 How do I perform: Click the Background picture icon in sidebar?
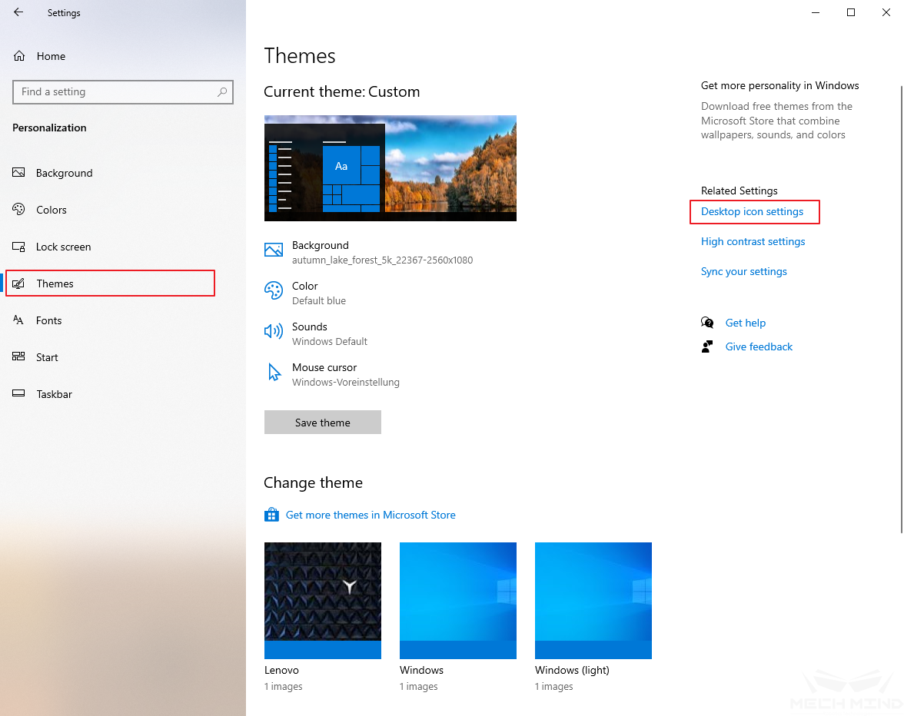[x=18, y=172]
